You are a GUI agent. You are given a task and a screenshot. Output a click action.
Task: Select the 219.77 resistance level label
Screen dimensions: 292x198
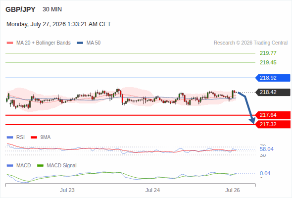268,53
